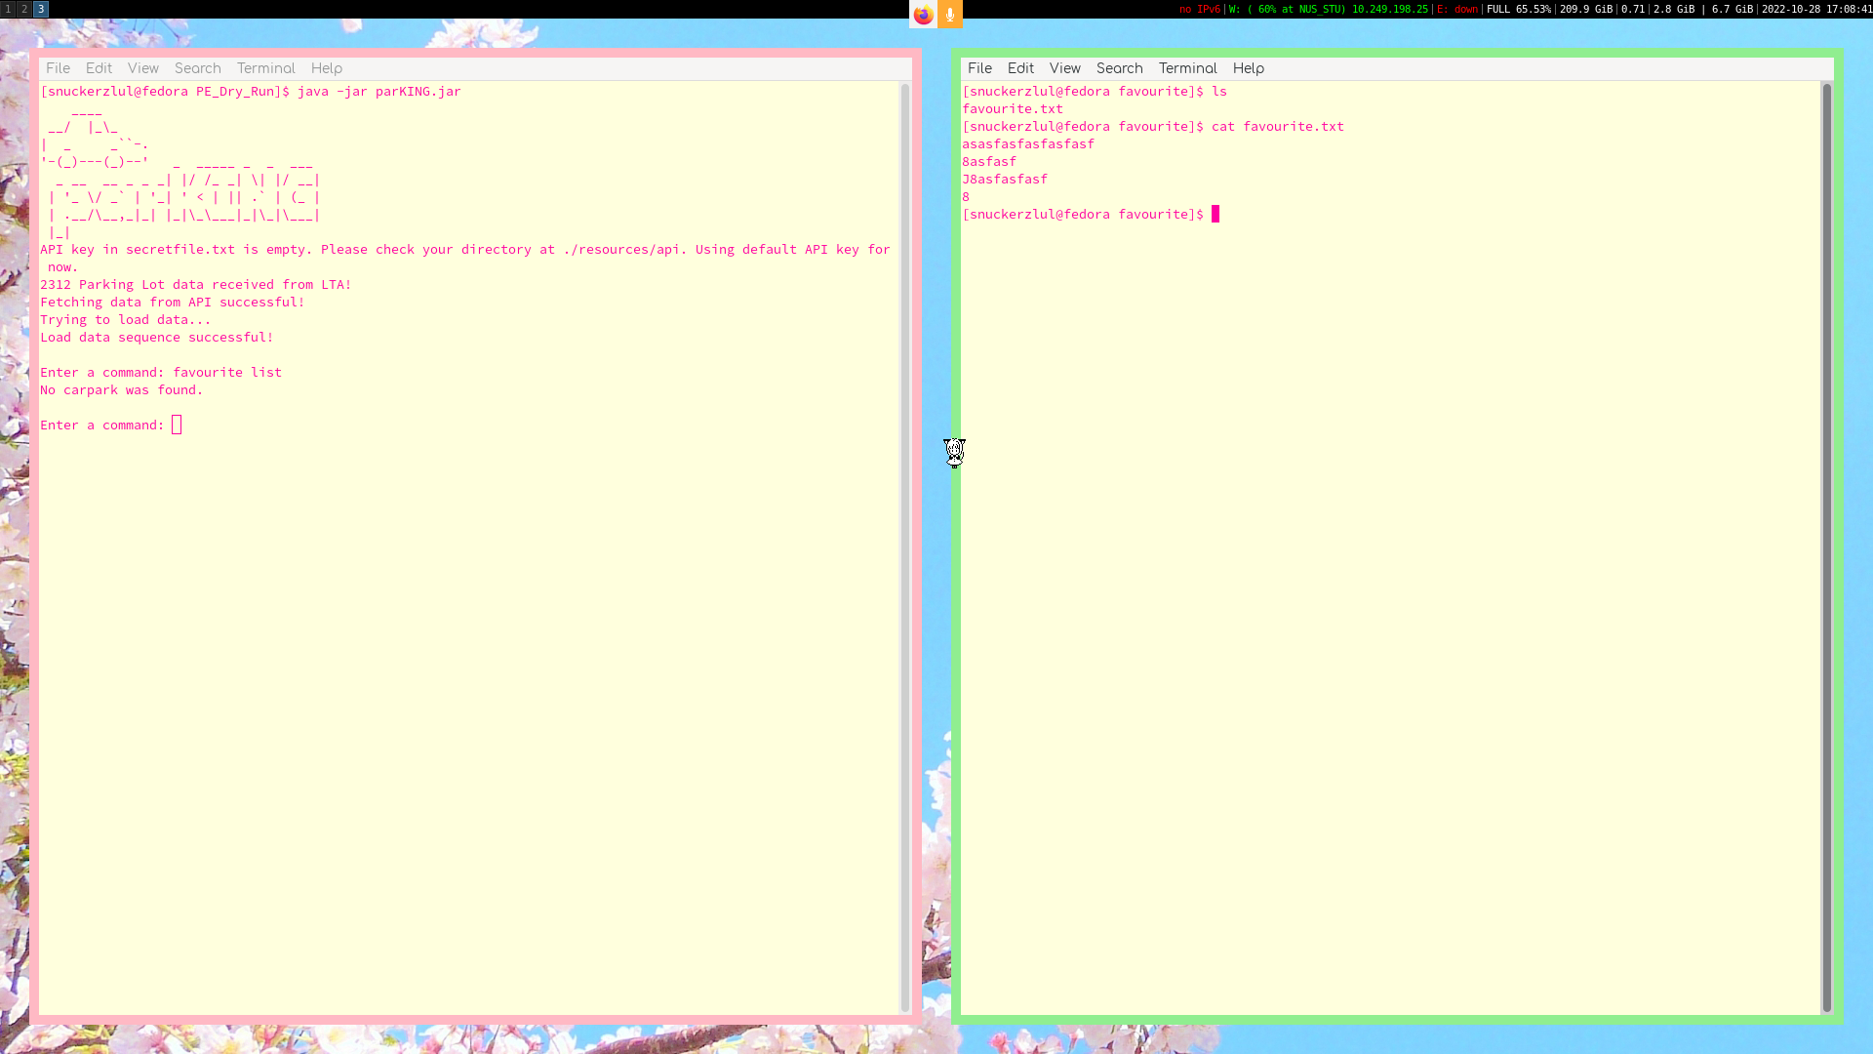Open the View dropdown in the right terminal
This screenshot has height=1054, width=1873.
point(1064,67)
